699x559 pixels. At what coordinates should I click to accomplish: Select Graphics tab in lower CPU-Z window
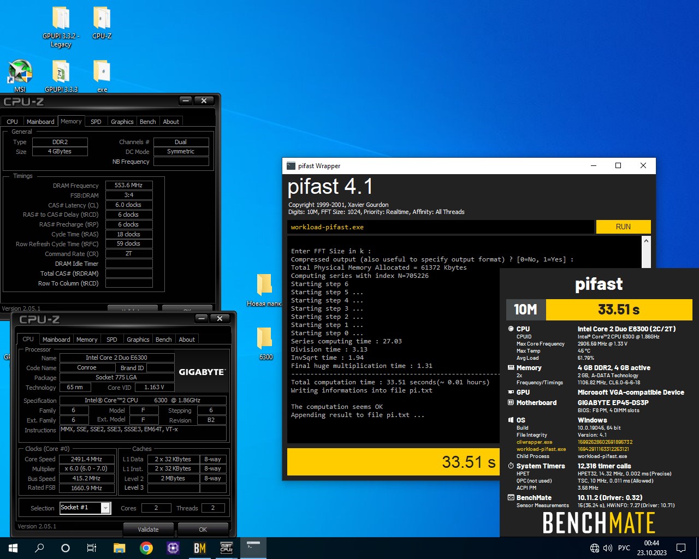[138, 340]
